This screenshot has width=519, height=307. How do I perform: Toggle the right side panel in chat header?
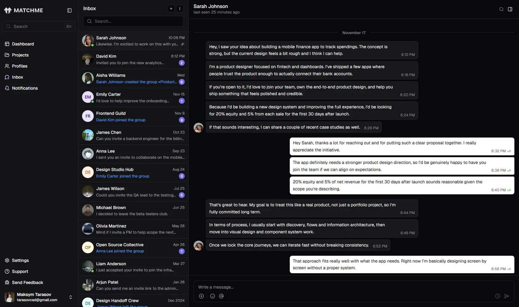pos(510,9)
